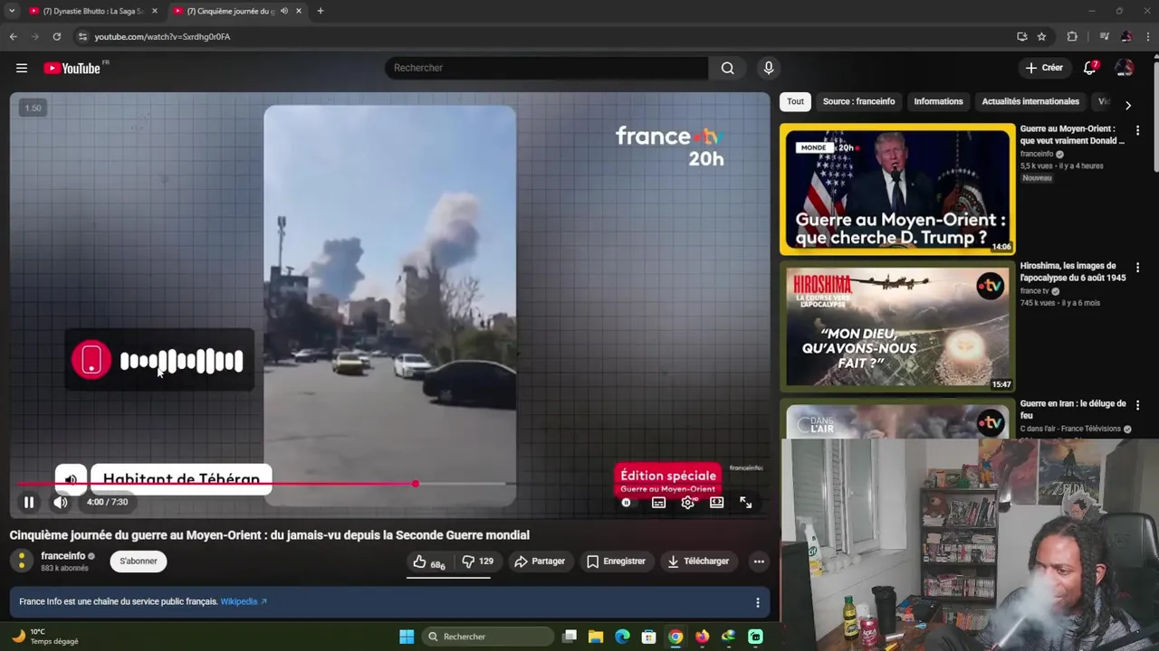Follow the Wikipedia link

tap(244, 601)
